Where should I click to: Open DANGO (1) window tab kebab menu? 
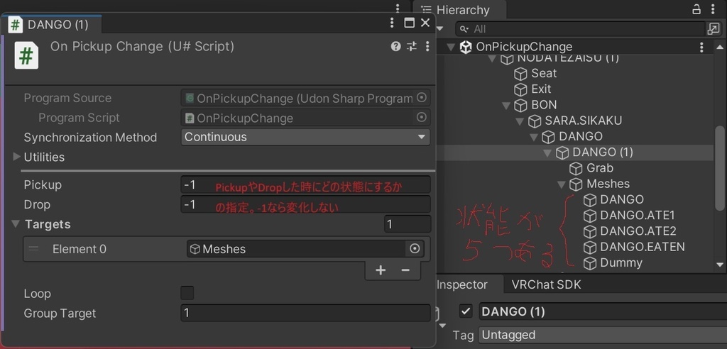click(x=392, y=23)
